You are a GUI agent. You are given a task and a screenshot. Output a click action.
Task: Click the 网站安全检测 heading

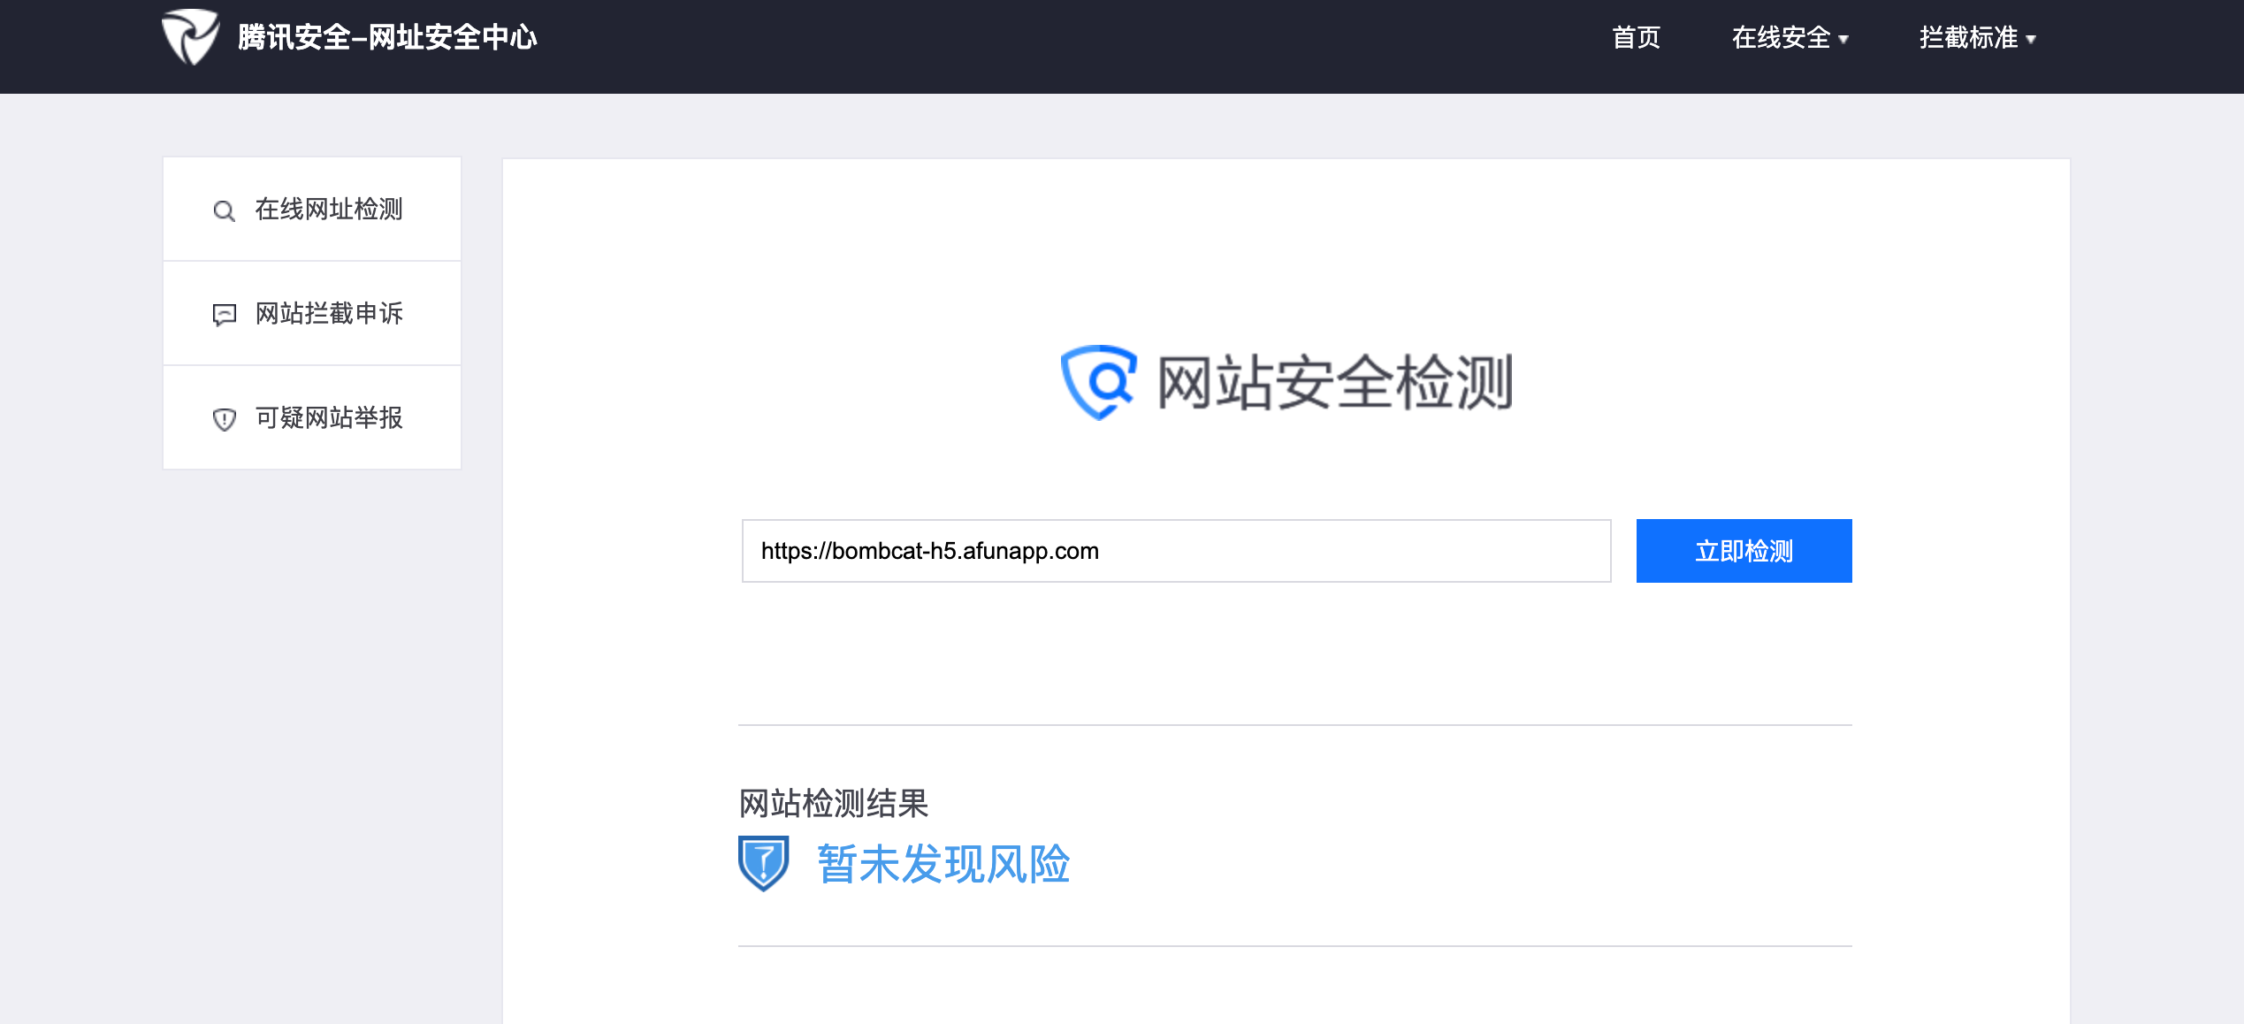tap(1334, 382)
